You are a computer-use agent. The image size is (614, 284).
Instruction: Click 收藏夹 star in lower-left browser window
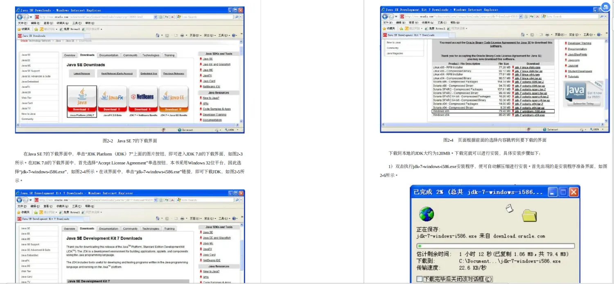point(19,212)
